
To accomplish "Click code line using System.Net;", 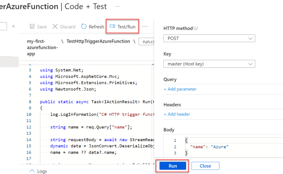I will (61, 70).
